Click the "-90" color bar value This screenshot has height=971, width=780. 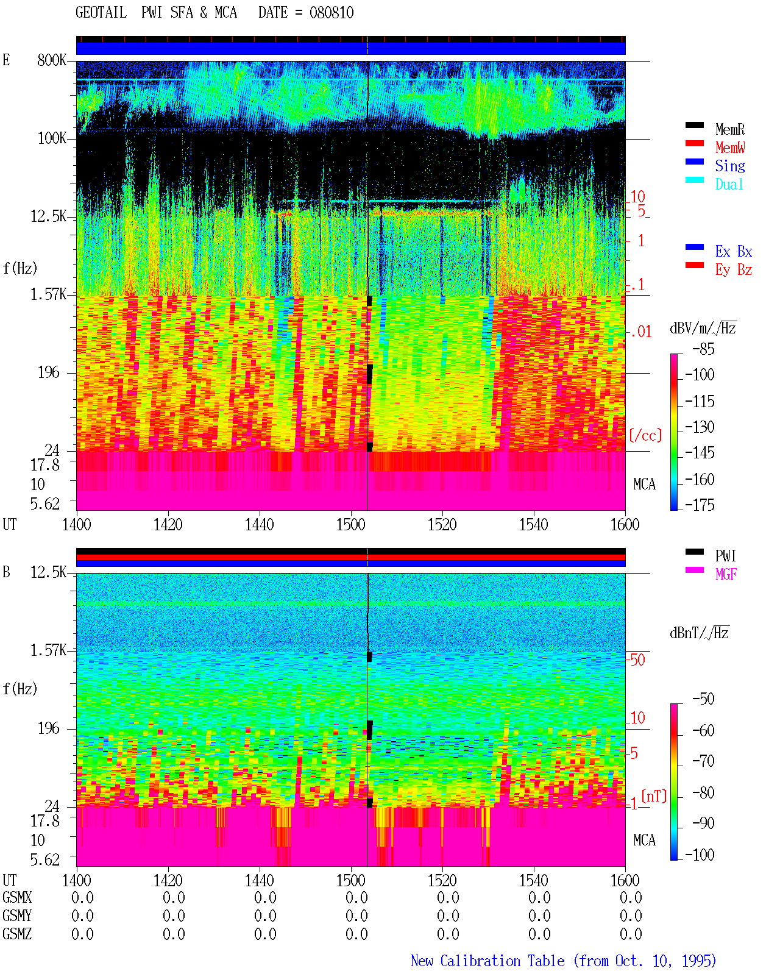703,823
